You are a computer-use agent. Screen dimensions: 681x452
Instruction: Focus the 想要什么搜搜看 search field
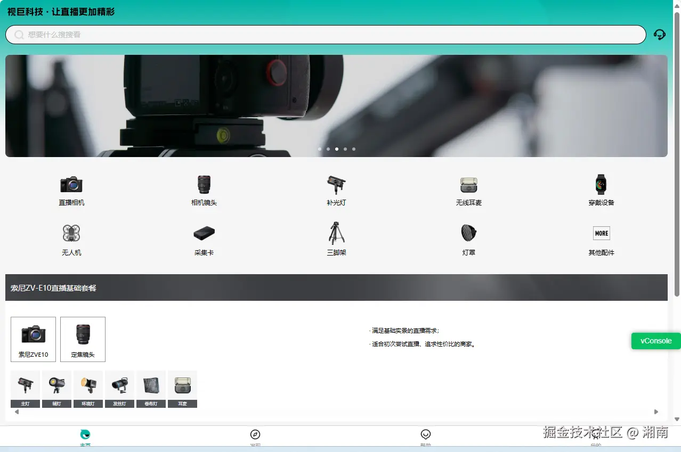pyautogui.click(x=326, y=35)
